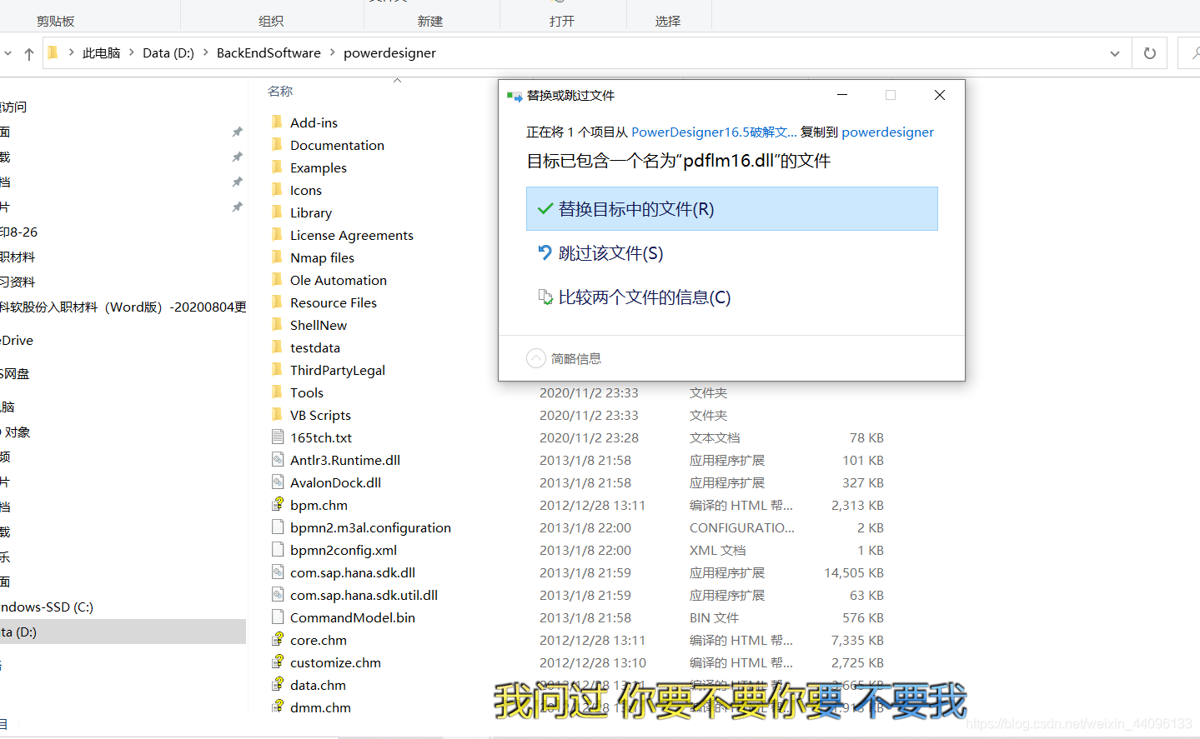Select the testdata folder icon

coord(277,347)
